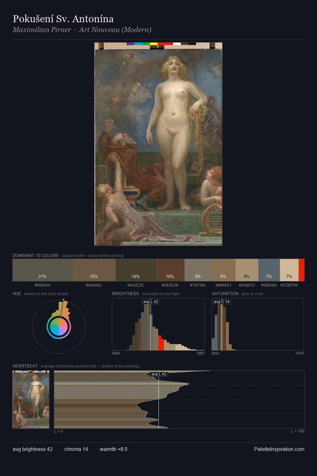Viewport: 317px width, 476px height.
Task: Click the heartbeat avg L 42 marker
Action: (159, 374)
